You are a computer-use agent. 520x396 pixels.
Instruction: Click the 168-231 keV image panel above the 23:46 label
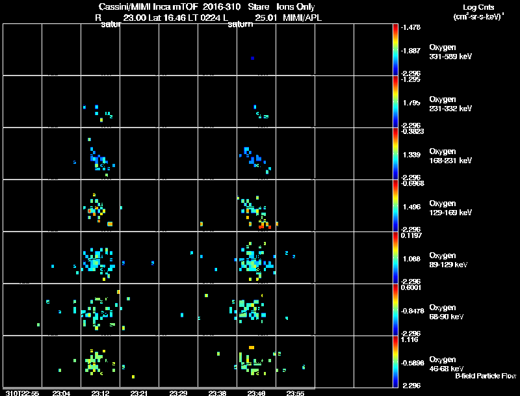click(x=256, y=153)
